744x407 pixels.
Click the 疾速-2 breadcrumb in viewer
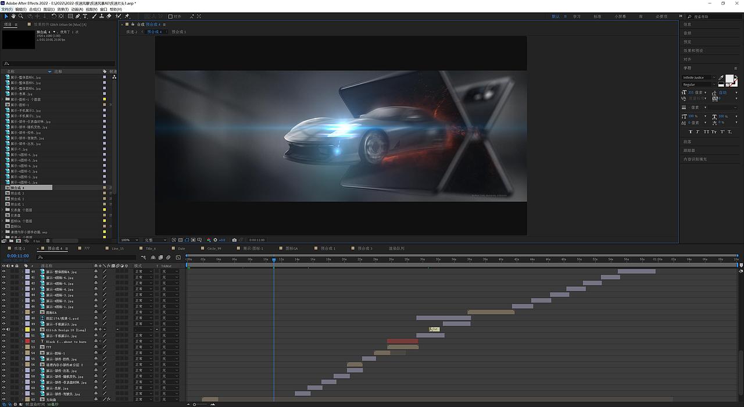pyautogui.click(x=132, y=31)
